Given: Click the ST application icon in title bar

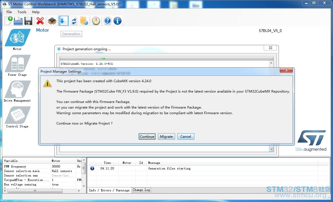Looking at the screenshot, I should 4,4.
